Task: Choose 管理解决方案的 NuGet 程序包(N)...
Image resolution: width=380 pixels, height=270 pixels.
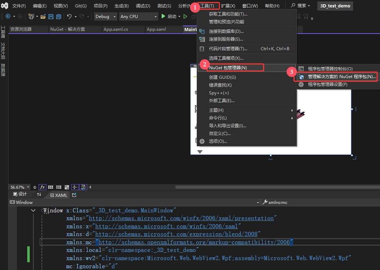Action: (x=338, y=77)
